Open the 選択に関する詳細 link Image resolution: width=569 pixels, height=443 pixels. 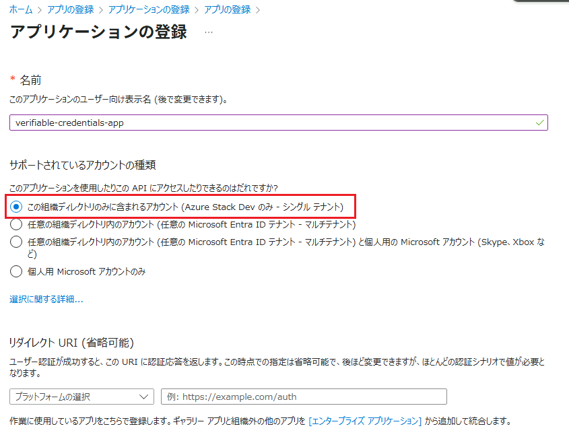pos(46,299)
